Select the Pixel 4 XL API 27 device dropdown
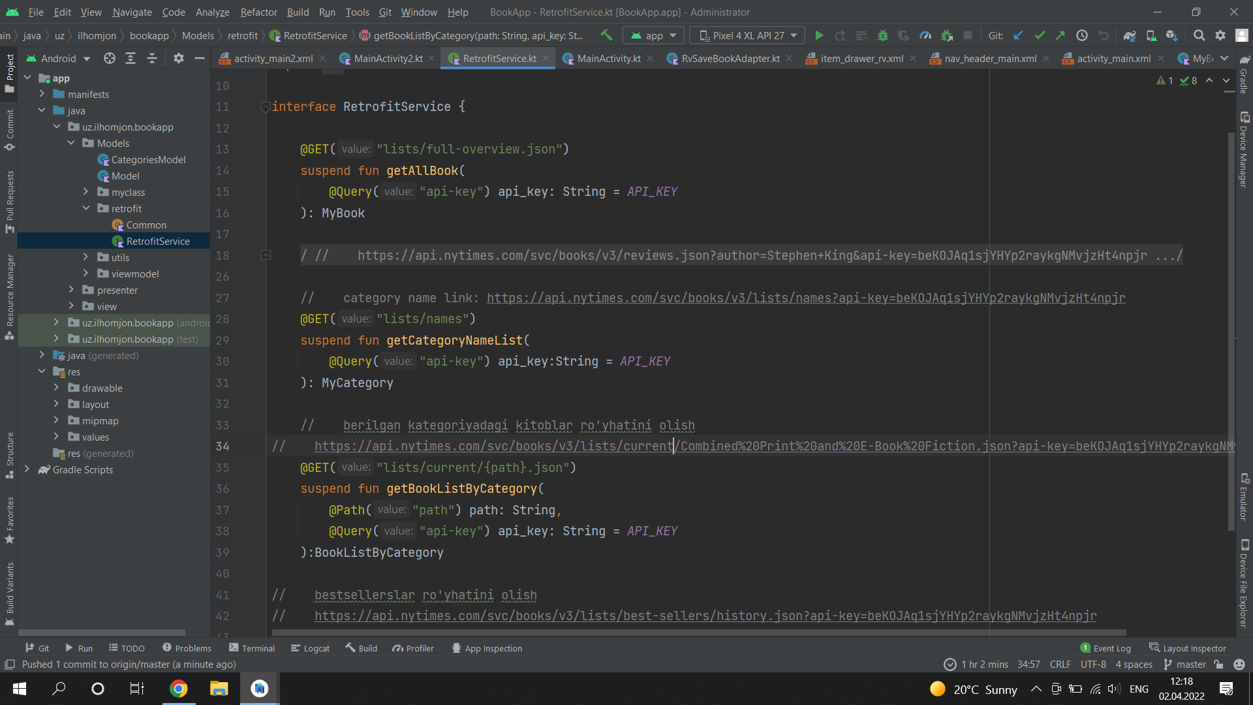 pos(747,35)
